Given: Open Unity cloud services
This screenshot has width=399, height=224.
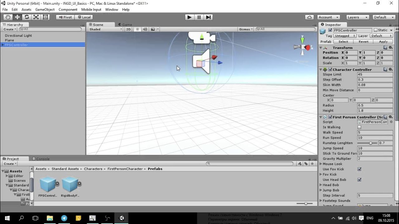Looking at the screenshot, I should point(309,17).
